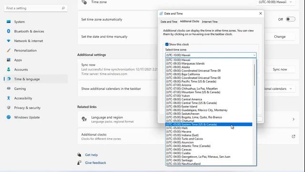
Task: Click the Language and region icon
Action: pos(84,119)
